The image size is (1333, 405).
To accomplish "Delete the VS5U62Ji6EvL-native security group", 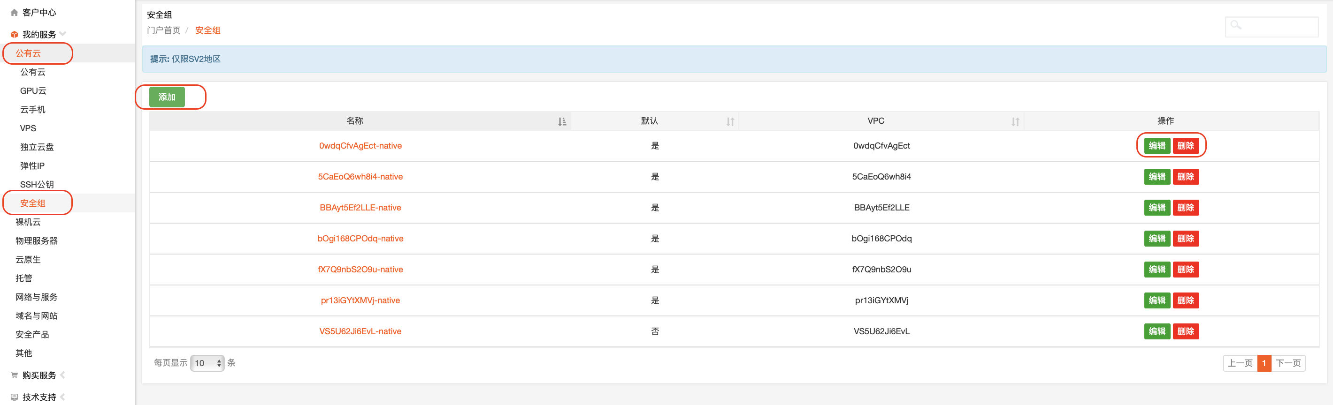I will [1185, 331].
